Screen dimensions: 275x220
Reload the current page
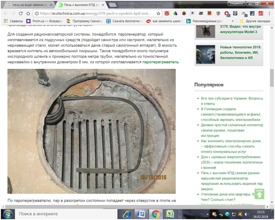(21, 14)
